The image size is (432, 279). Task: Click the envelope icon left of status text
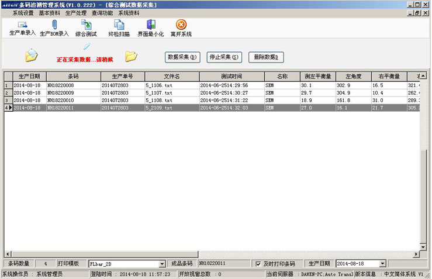[x=31, y=57]
